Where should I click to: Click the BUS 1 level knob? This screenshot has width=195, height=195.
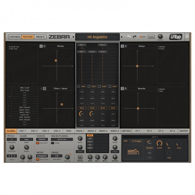97,157
